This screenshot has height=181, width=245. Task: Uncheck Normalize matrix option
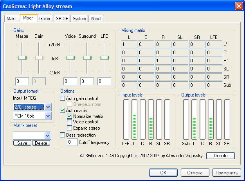click(x=70, y=116)
